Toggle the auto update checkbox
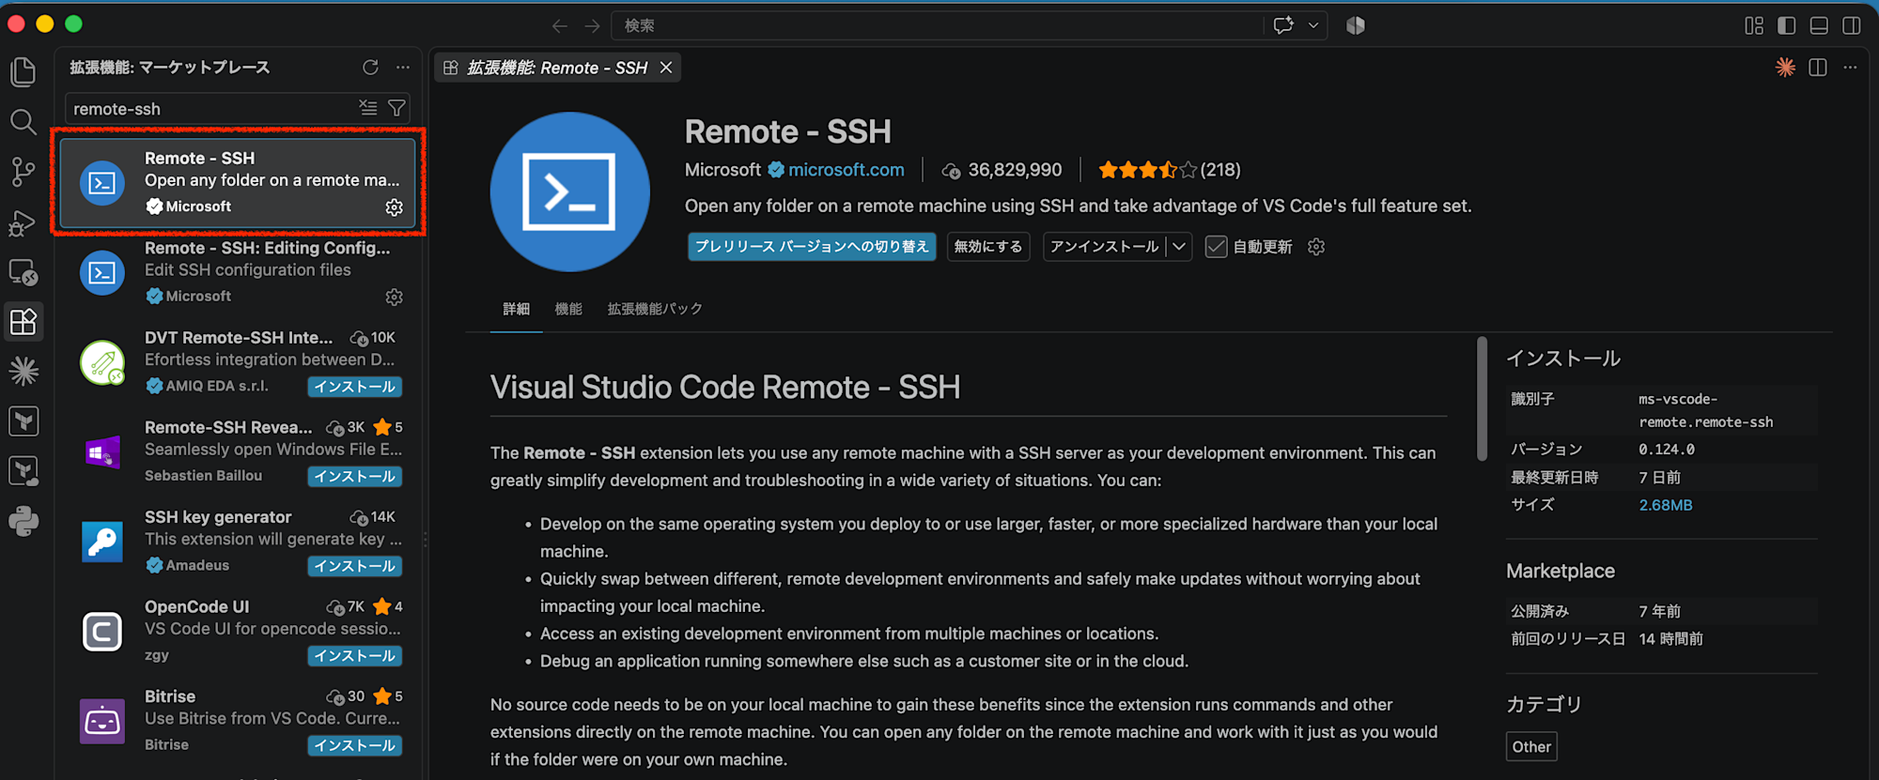This screenshot has height=780, width=1879. pos(1217,247)
